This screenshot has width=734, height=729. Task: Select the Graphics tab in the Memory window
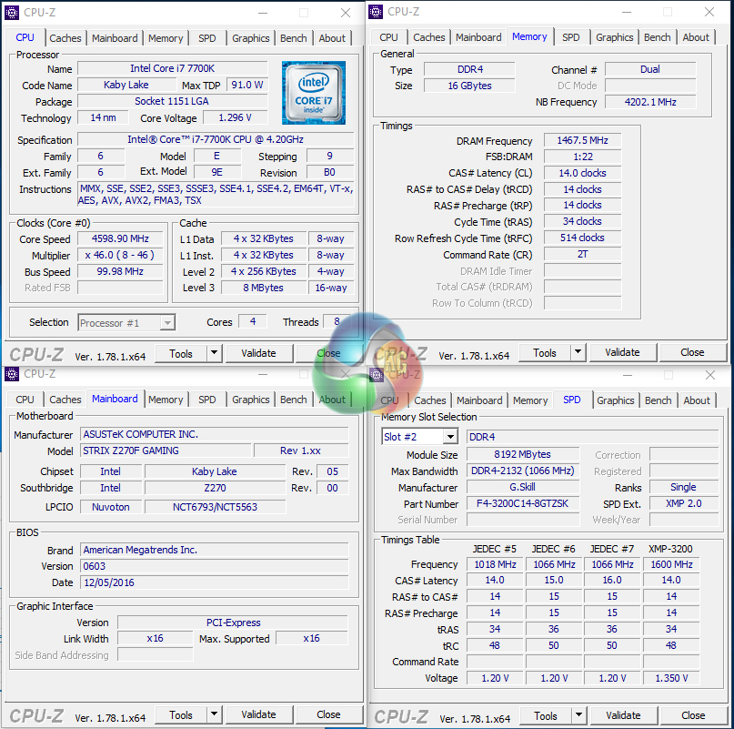point(614,37)
